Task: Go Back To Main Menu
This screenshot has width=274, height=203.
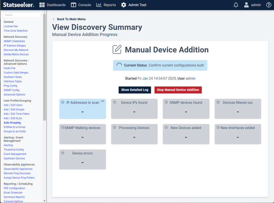Action: coord(69,19)
